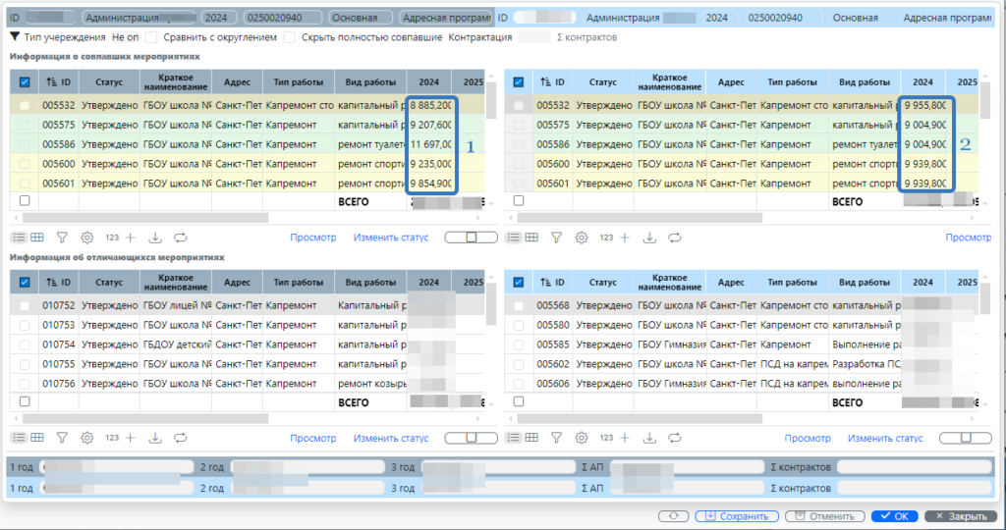This screenshot has width=1006, height=530.
Task: Click 'Изменить статус' link under top-left grid
Action: click(x=391, y=238)
